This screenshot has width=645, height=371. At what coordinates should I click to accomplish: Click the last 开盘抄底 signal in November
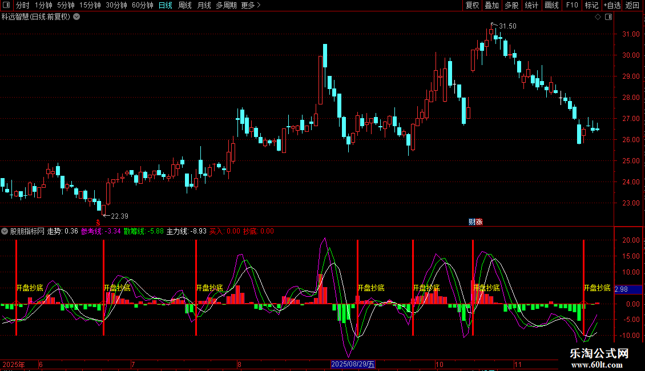pos(597,288)
